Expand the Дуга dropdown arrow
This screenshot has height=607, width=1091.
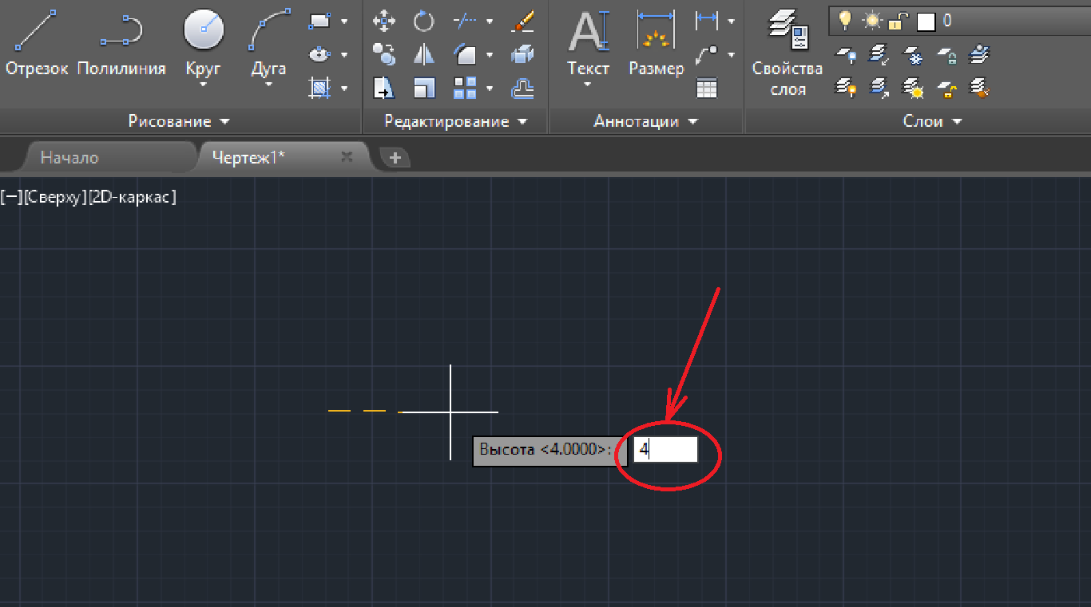pos(268,84)
